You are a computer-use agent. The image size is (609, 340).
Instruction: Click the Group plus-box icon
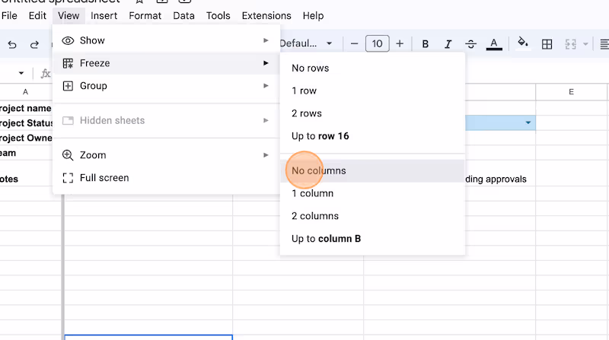tap(68, 86)
